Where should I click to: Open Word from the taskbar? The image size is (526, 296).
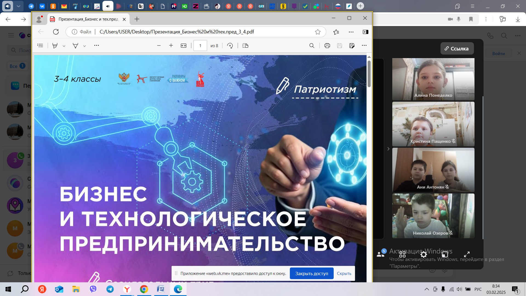161,289
